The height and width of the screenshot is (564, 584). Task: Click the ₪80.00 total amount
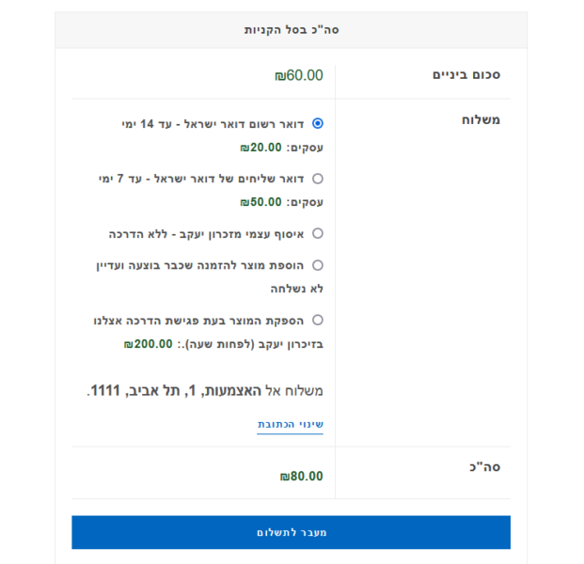(301, 477)
